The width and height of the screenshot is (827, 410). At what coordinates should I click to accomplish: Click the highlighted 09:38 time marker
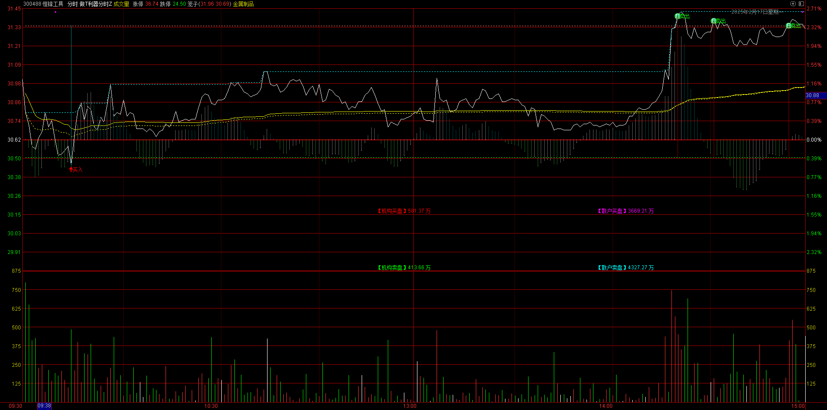44,406
